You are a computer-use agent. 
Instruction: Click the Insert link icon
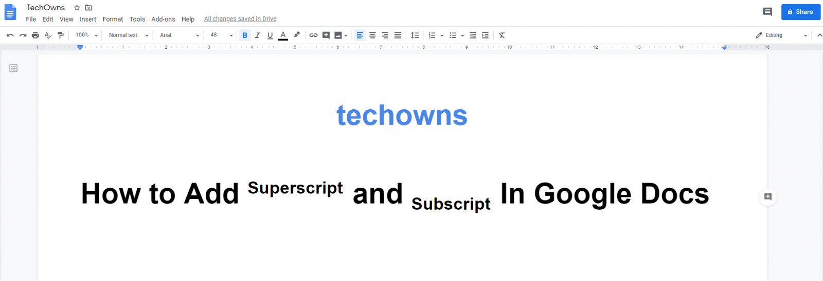[x=313, y=35]
